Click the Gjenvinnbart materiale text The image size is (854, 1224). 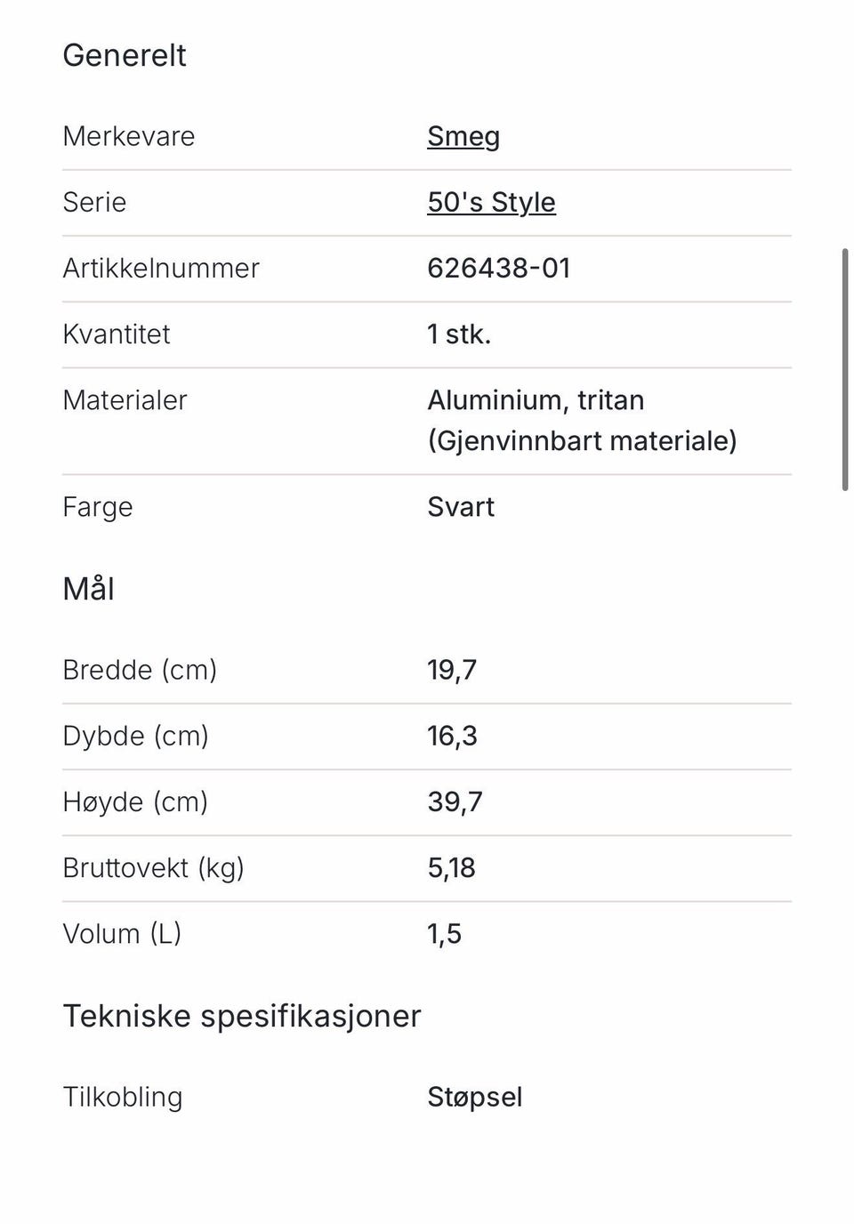pyautogui.click(x=583, y=441)
